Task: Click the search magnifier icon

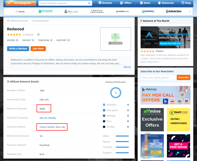Action: tap(89, 3)
